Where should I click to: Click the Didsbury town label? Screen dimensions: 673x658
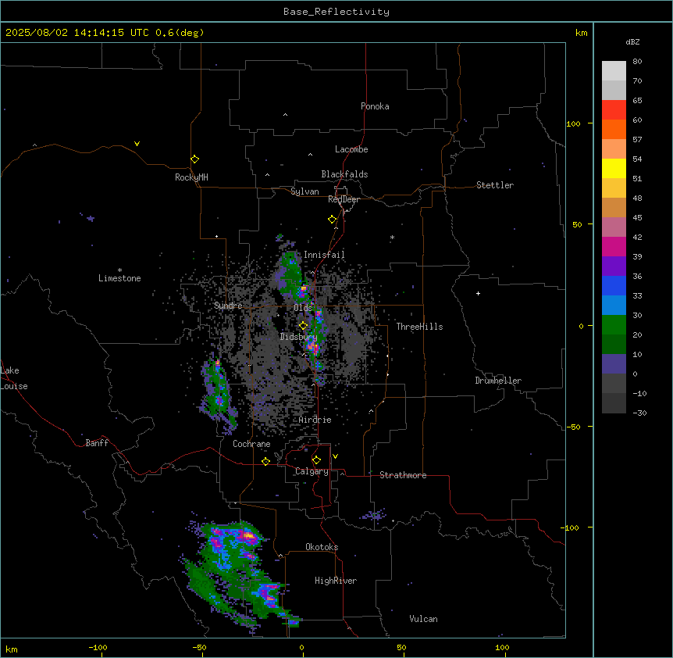tap(299, 337)
